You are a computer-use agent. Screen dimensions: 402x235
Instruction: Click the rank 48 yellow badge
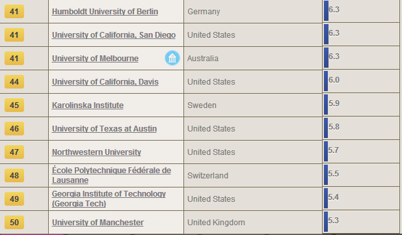(x=14, y=176)
